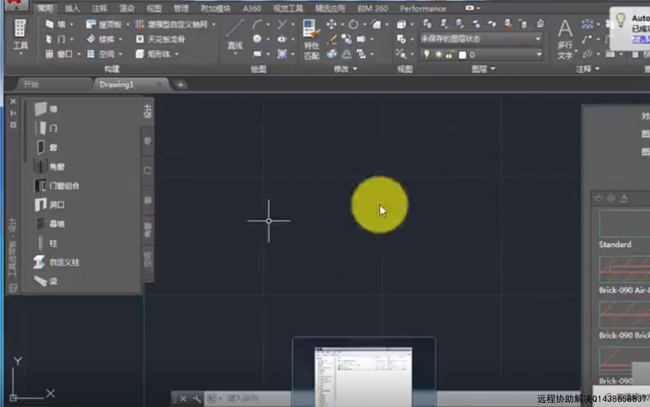Switch to the 插入 (Insert) ribbon tab
The height and width of the screenshot is (407, 650).
click(72, 9)
